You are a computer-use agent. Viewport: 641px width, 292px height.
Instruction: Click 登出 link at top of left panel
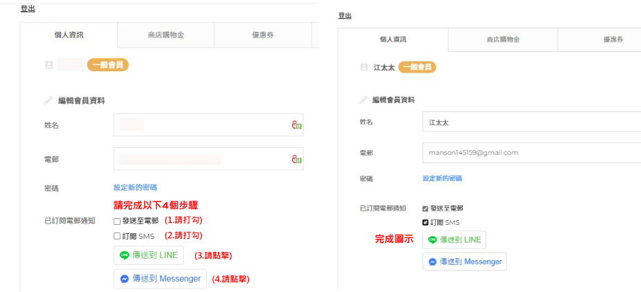pyautogui.click(x=28, y=9)
